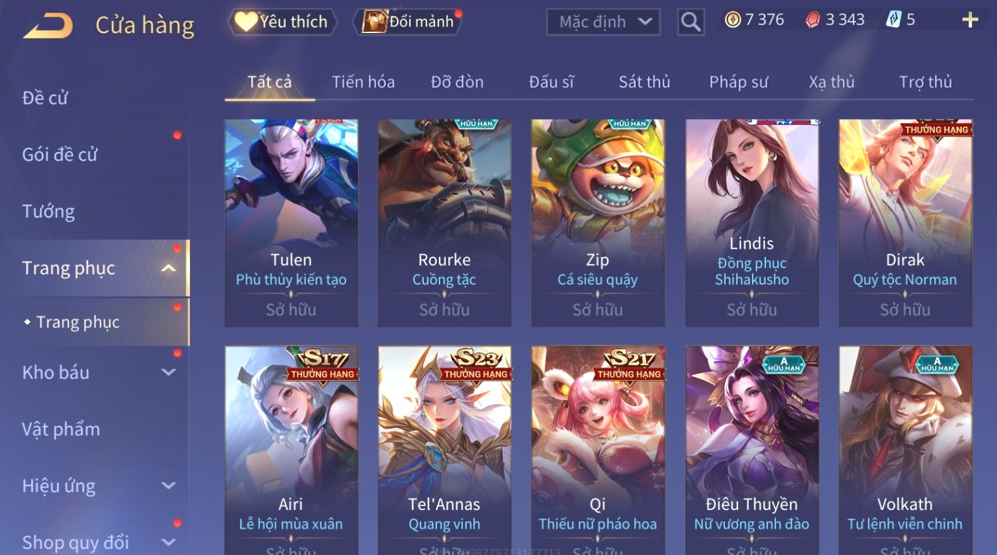Add currency with the plus icon
This screenshot has height=555, width=997.
pos(970,21)
